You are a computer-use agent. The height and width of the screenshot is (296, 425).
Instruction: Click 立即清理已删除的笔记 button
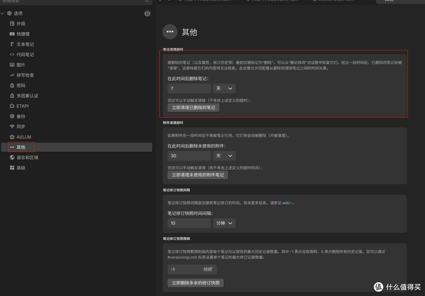tap(193, 108)
